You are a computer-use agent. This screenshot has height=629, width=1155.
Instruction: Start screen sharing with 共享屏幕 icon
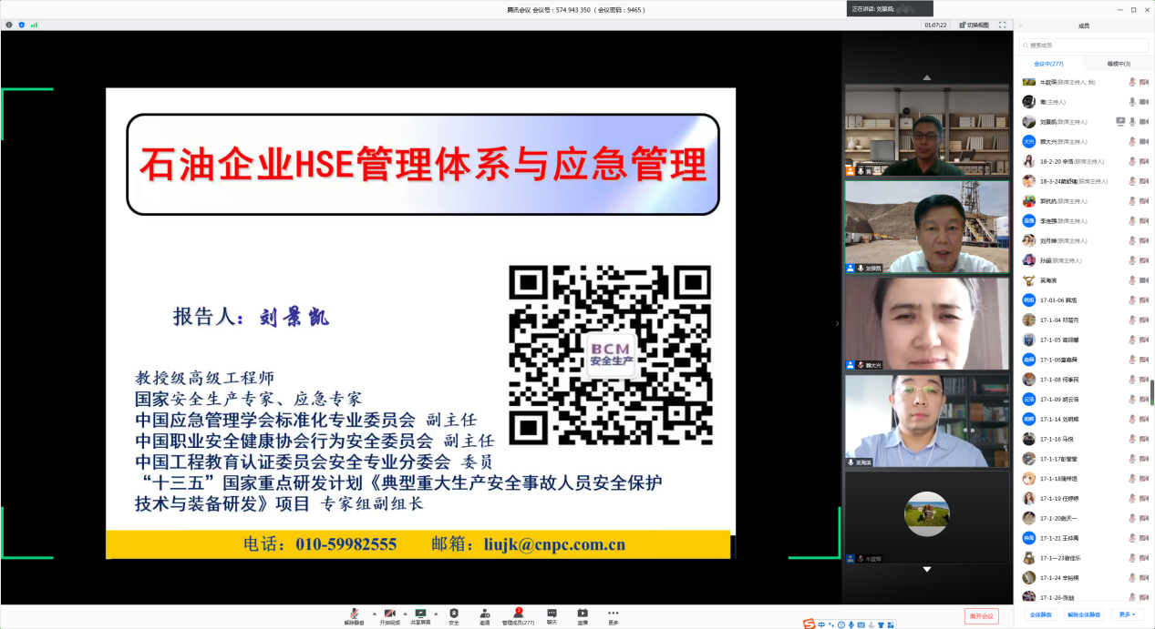click(420, 615)
